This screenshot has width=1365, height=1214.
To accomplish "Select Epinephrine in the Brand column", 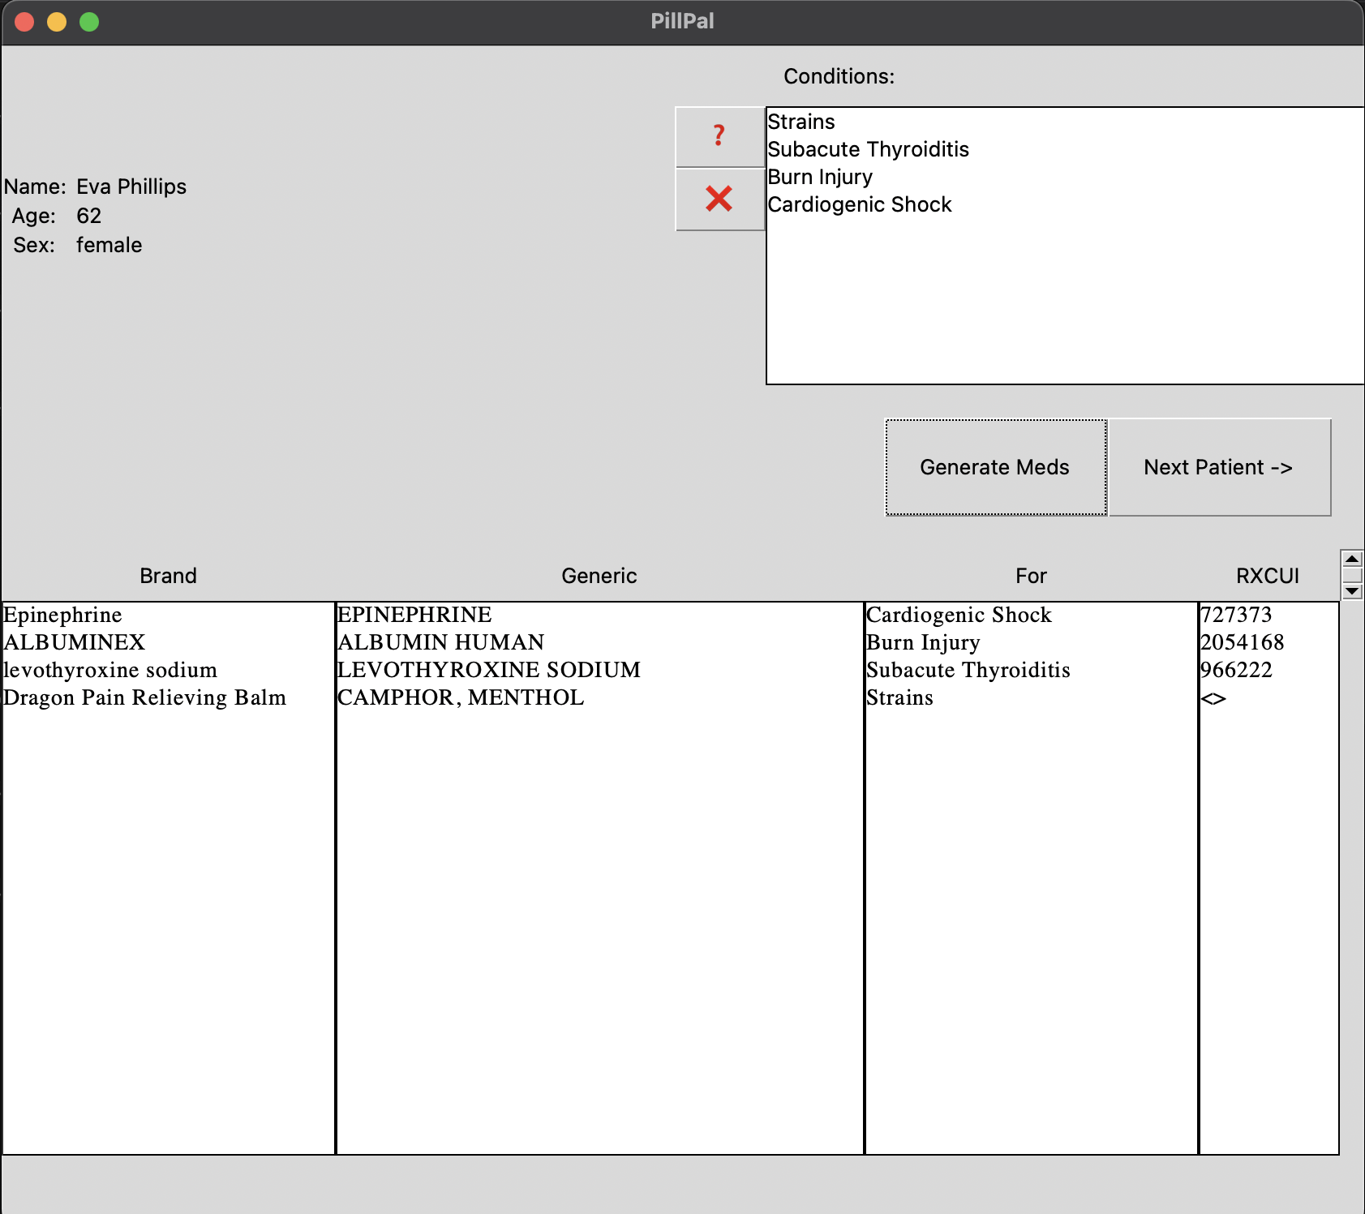I will (62, 615).
